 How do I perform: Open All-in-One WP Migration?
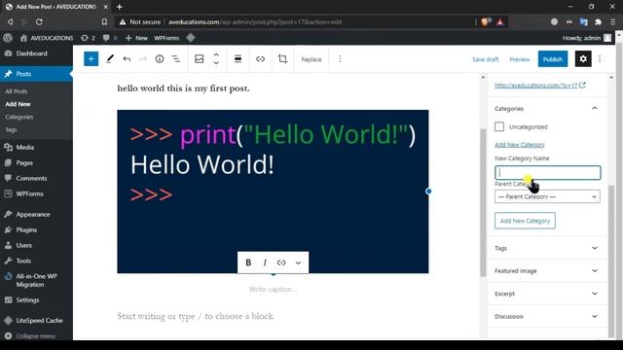tap(36, 280)
